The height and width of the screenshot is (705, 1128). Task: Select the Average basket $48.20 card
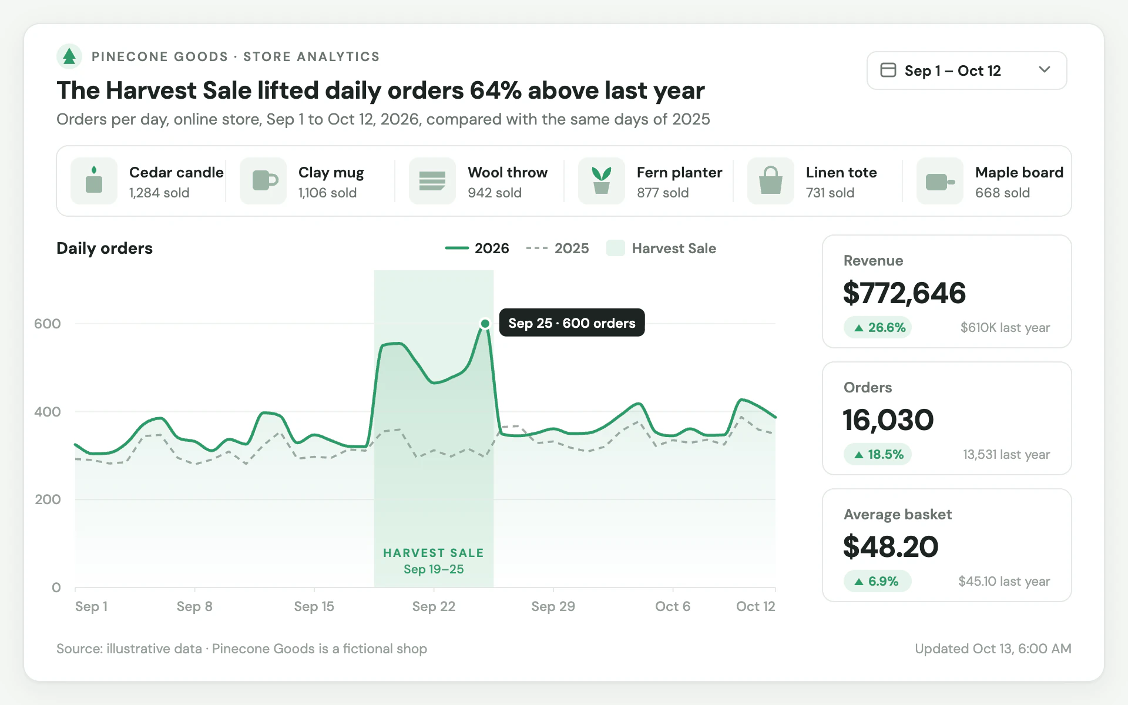pos(947,545)
